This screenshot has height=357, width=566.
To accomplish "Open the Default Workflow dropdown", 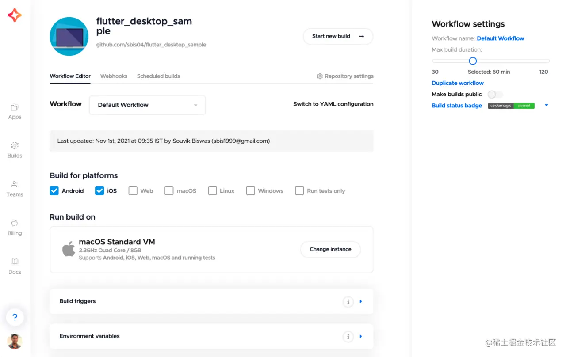I will click(147, 105).
